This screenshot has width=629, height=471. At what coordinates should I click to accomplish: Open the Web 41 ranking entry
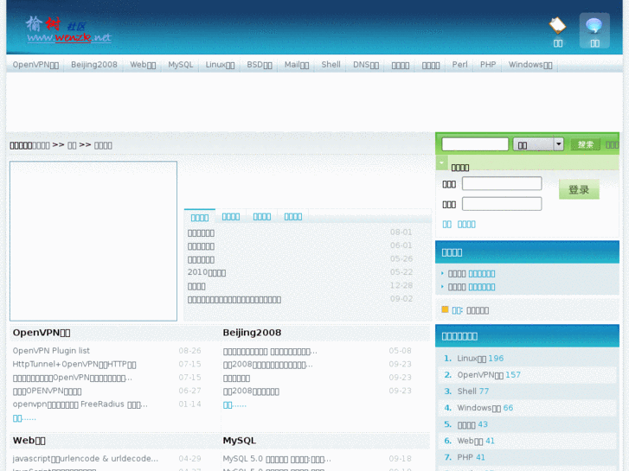[x=476, y=441]
